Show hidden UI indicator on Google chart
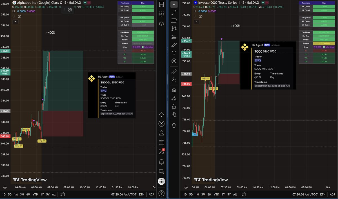The height and width of the screenshot is (199, 338). click(x=19, y=17)
